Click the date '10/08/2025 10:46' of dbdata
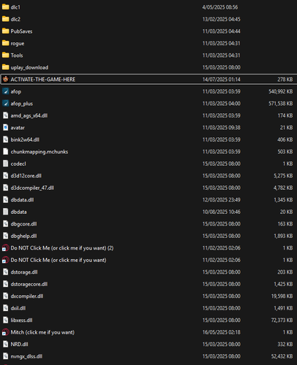The height and width of the screenshot is (365, 297). pos(221,212)
